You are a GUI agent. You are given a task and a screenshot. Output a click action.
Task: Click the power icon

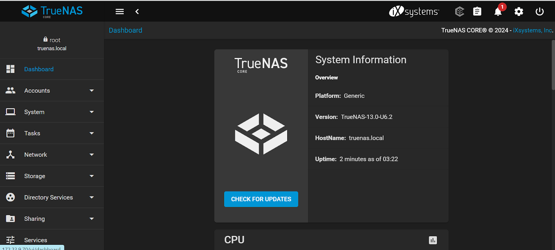pyautogui.click(x=539, y=11)
